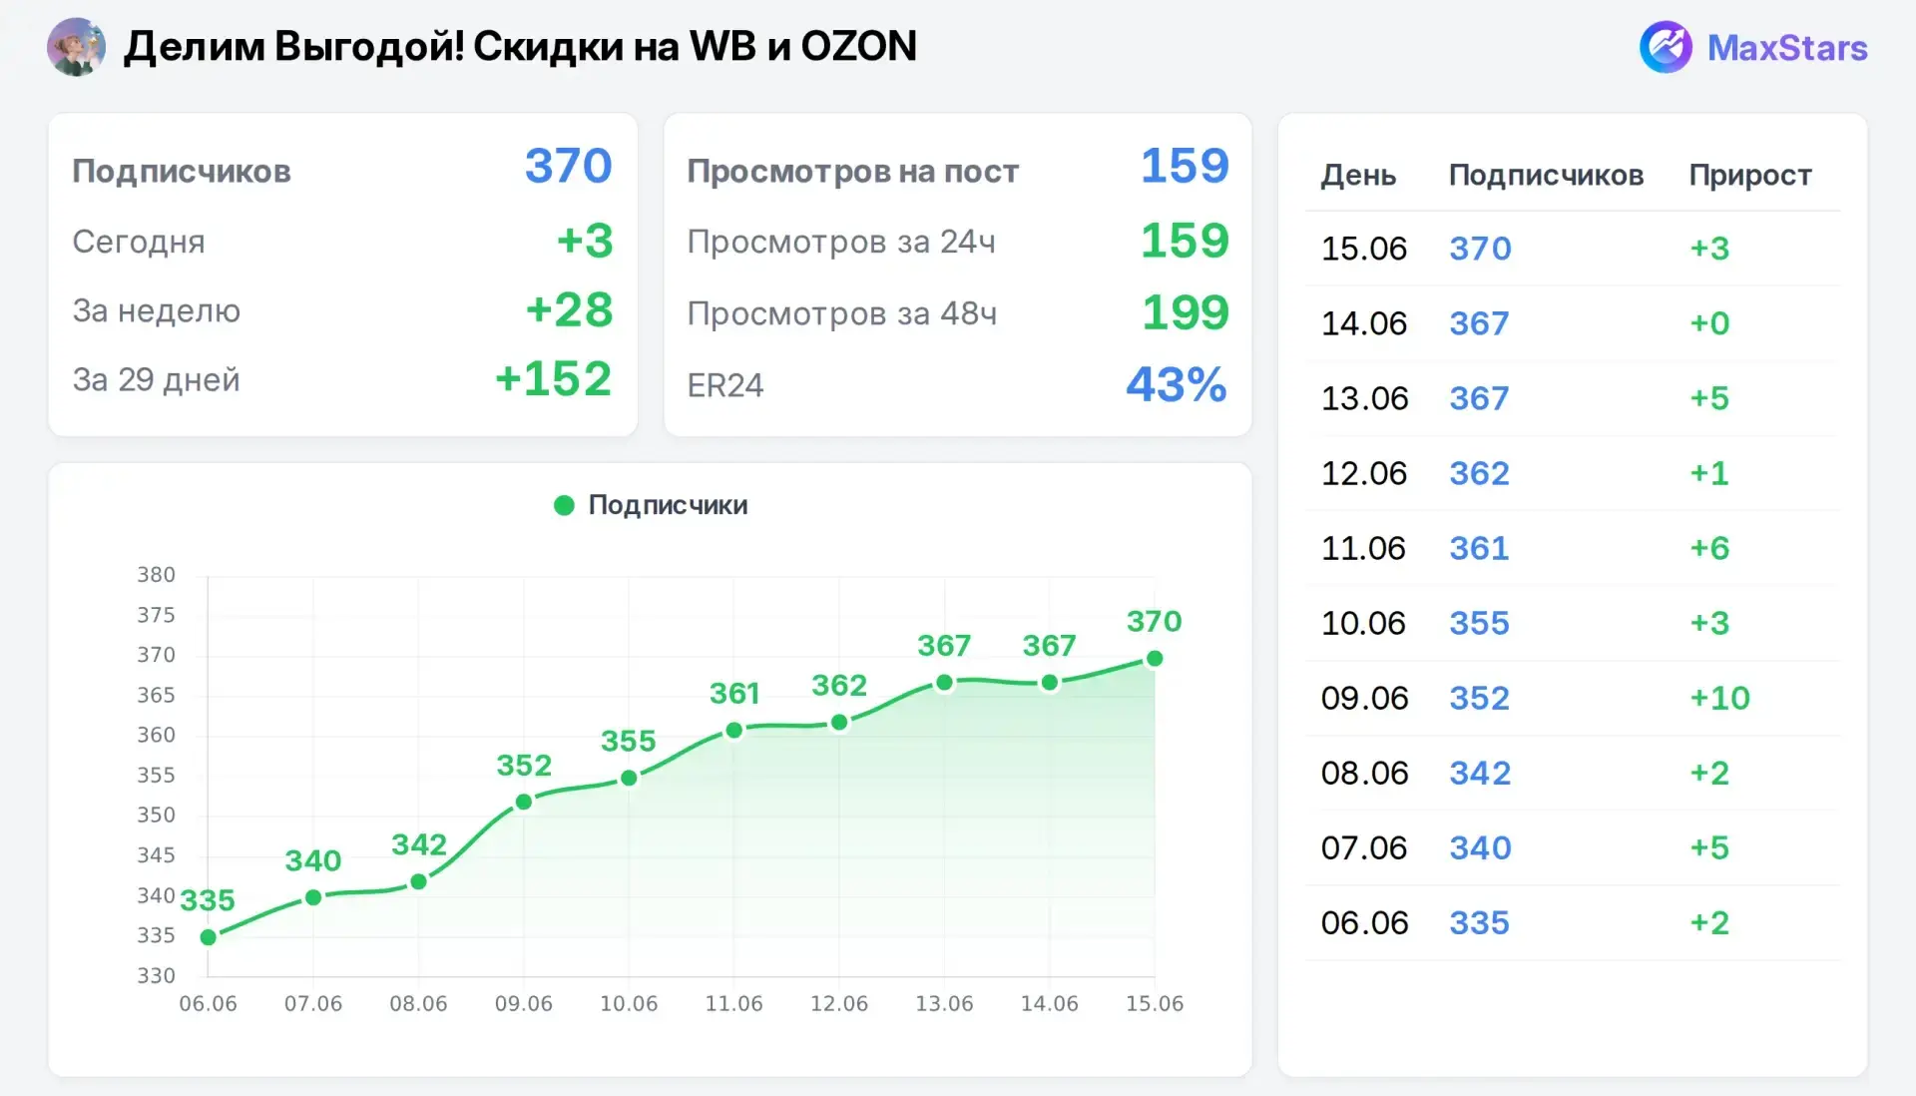Open the channel avatar picture
1916x1096 pixels.
pos(76,47)
